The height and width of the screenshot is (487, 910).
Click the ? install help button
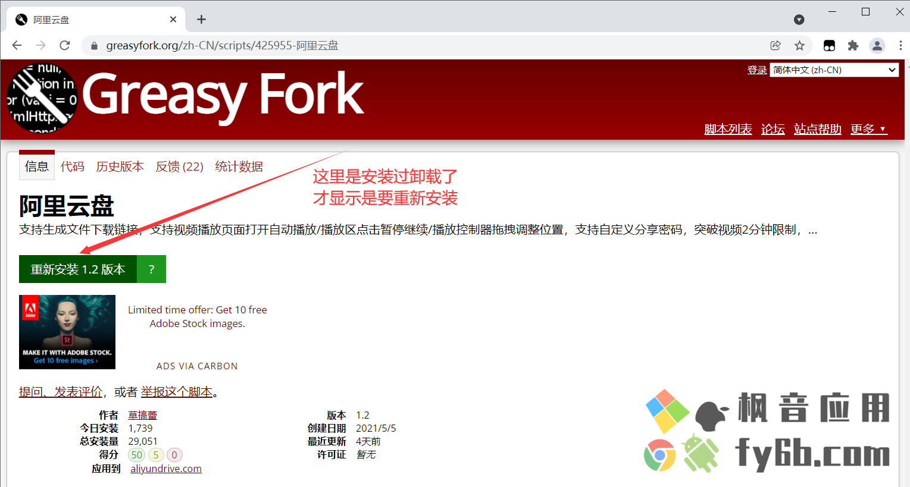[151, 269]
